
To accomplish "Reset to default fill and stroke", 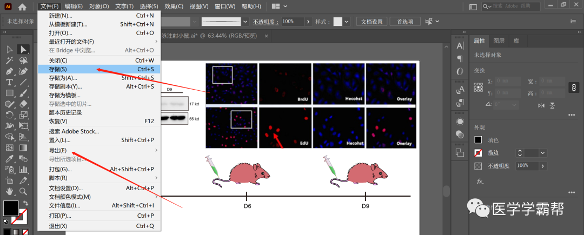I will 5,221.
